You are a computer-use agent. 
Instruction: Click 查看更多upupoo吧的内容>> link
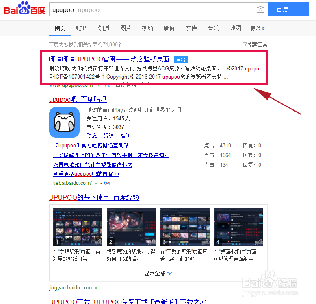86,174
